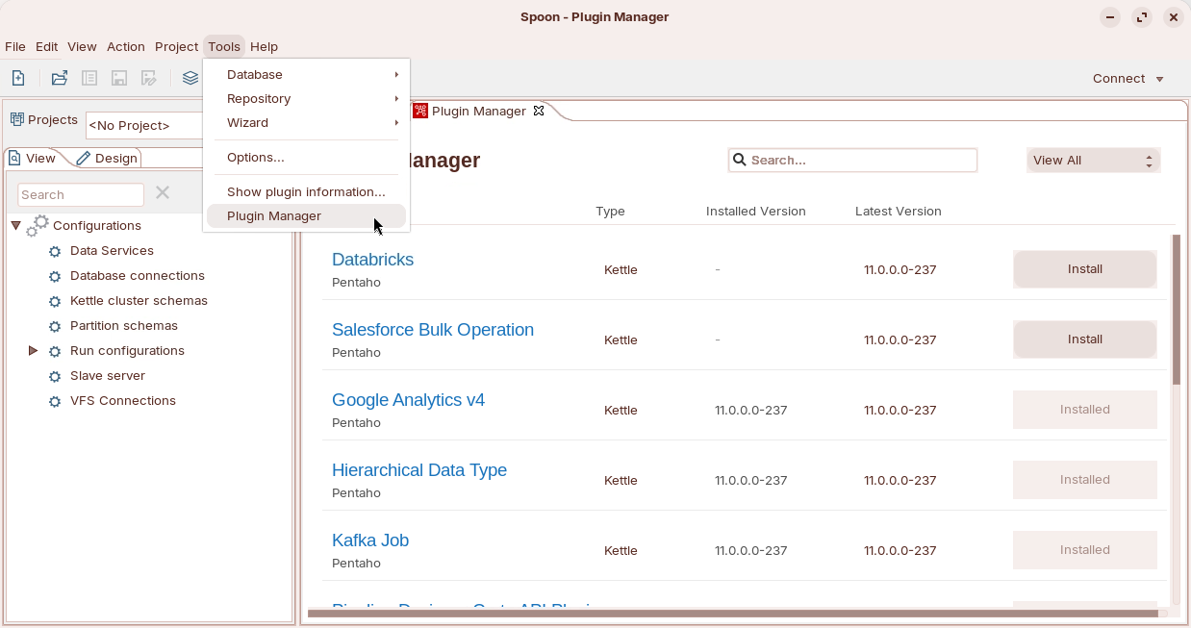Install the Databricks plugin
The height and width of the screenshot is (628, 1191).
[x=1084, y=269]
